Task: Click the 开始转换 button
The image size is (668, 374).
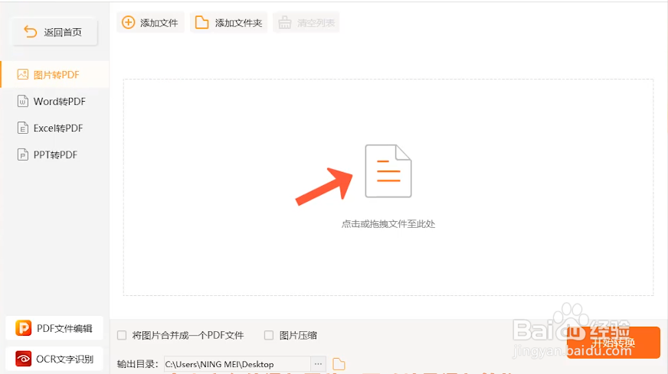Action: pyautogui.click(x=614, y=343)
